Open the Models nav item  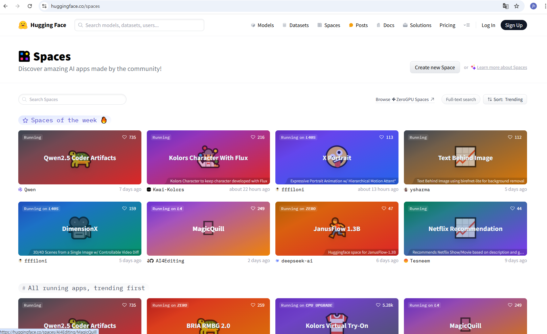coord(262,25)
